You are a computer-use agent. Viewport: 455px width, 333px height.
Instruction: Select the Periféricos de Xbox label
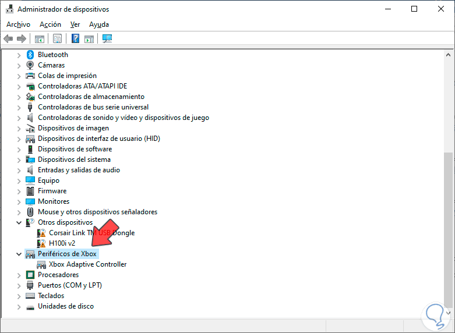67,254
